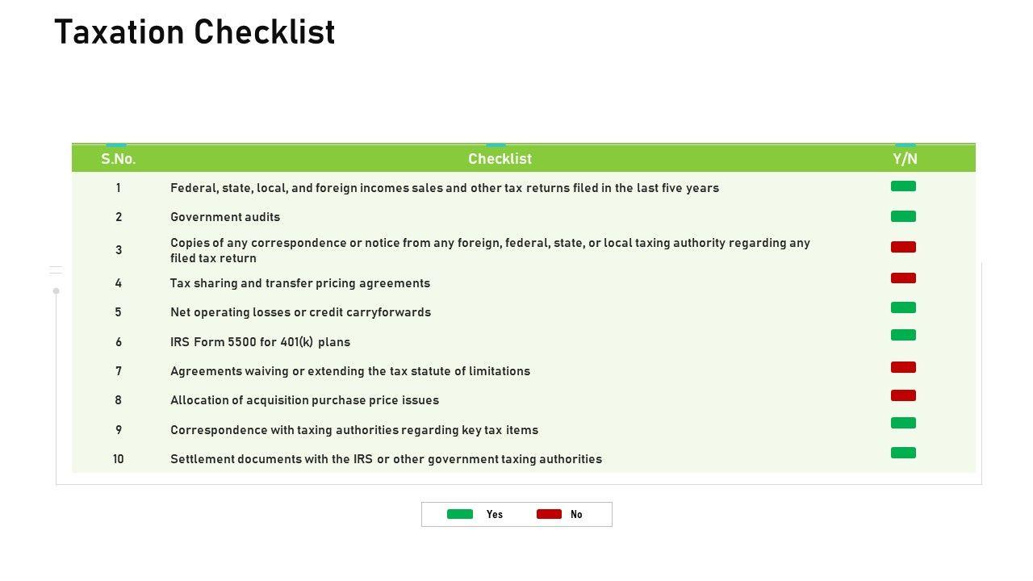
Task: Click the green indicator for Settlement documents row
Action: [903, 453]
